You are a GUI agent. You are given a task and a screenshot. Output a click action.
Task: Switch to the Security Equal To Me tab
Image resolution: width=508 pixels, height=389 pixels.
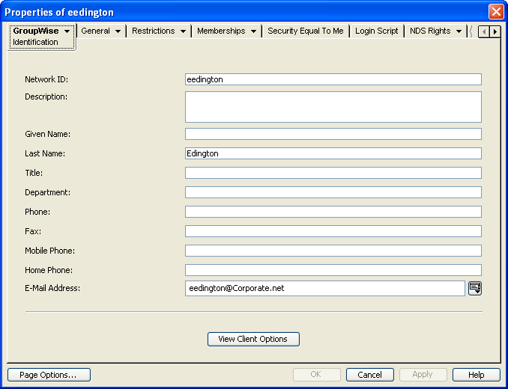[305, 31]
